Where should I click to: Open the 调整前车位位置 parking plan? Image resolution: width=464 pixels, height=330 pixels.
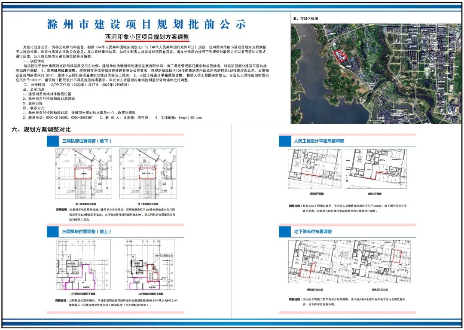320,261
